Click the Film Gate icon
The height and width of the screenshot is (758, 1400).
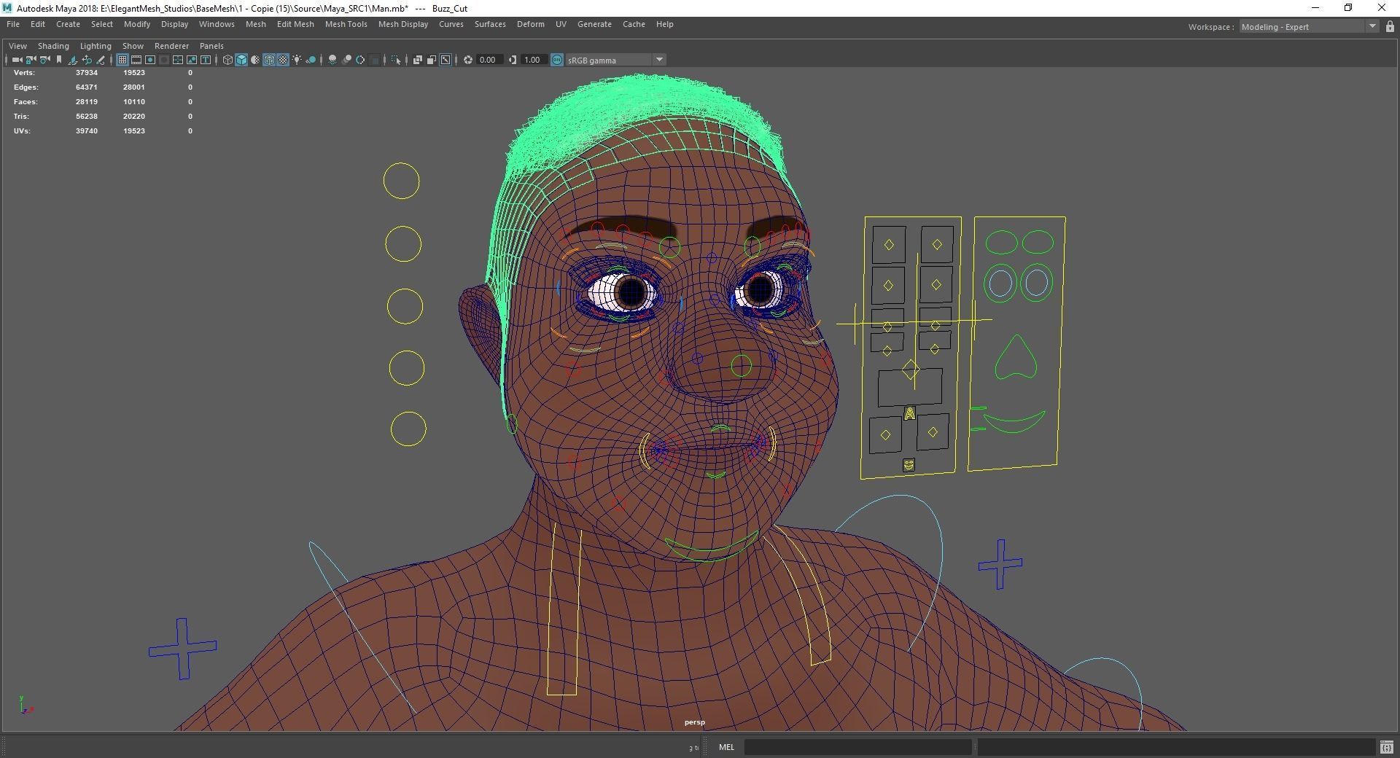point(136,60)
